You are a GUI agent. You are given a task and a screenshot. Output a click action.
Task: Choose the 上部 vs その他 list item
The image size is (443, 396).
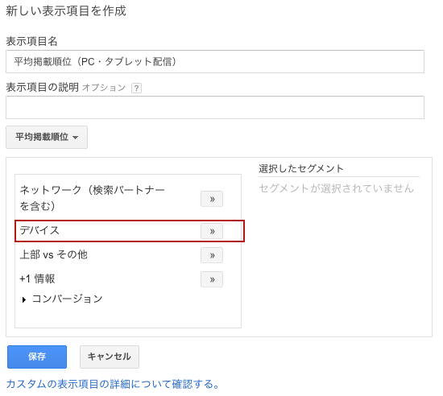pyautogui.click(x=53, y=254)
